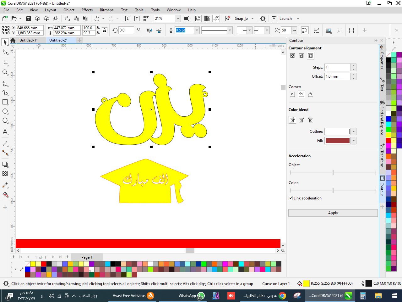Click the Eyedropper tool in the toolbox
Image resolution: width=402 pixels, height=302 pixels.
pos(5,185)
